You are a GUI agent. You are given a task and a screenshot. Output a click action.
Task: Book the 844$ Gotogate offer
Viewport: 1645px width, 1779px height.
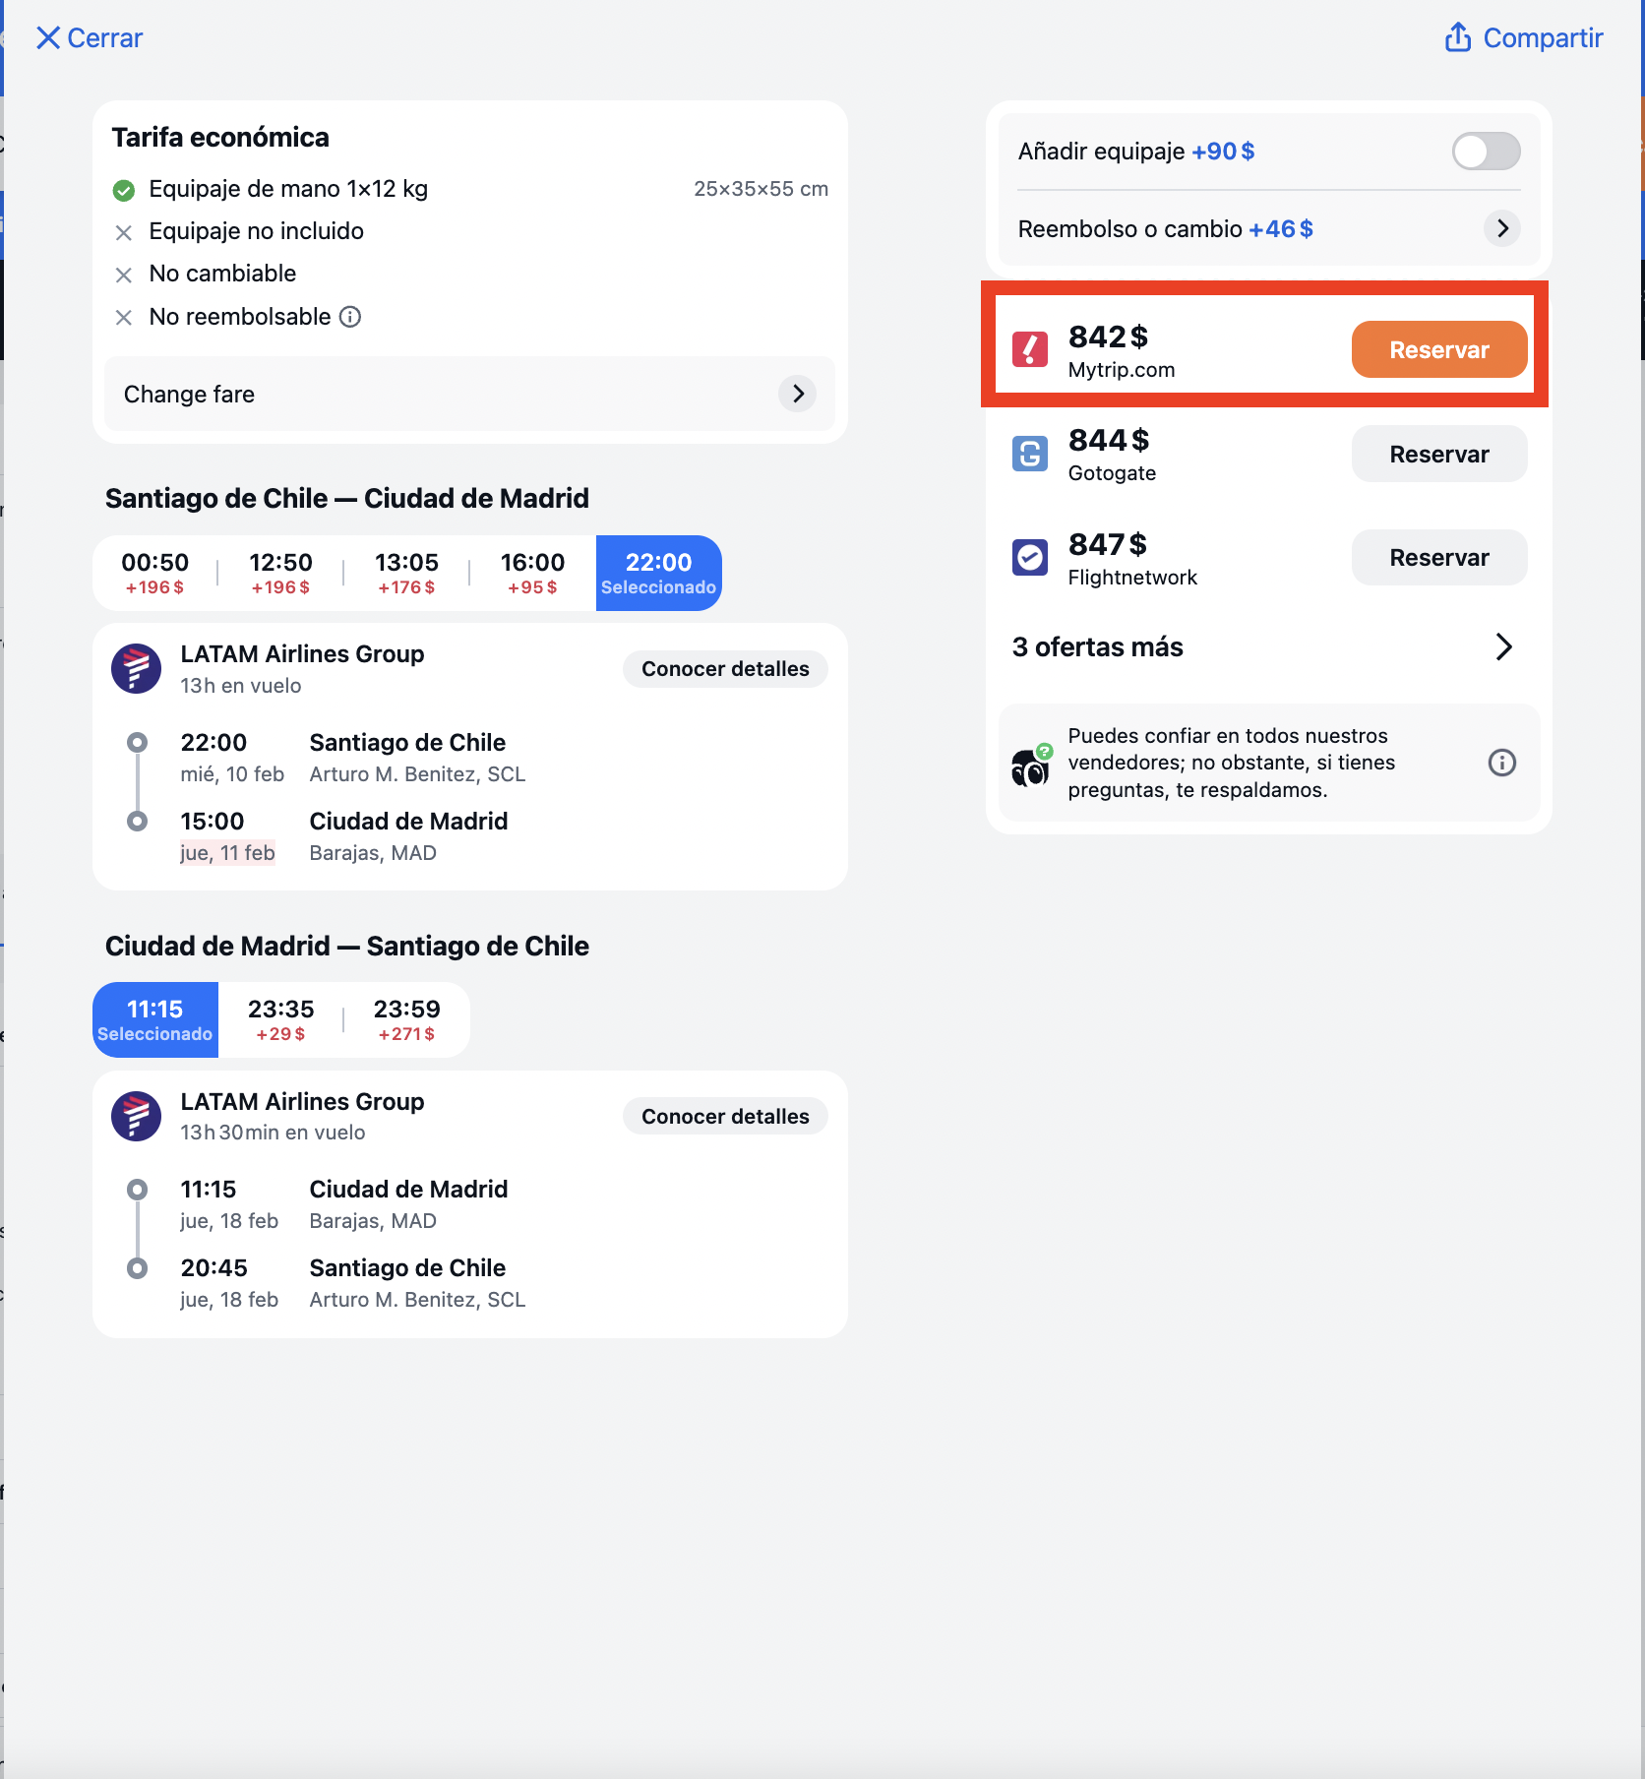coord(1439,454)
